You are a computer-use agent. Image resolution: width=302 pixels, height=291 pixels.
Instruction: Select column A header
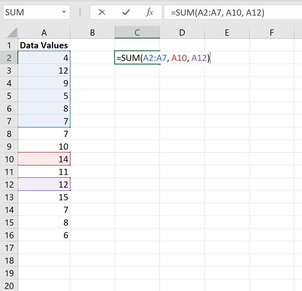44,32
